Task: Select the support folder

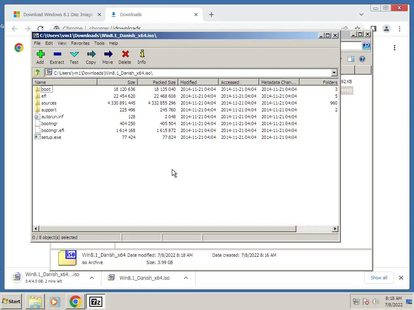Action: point(45,110)
